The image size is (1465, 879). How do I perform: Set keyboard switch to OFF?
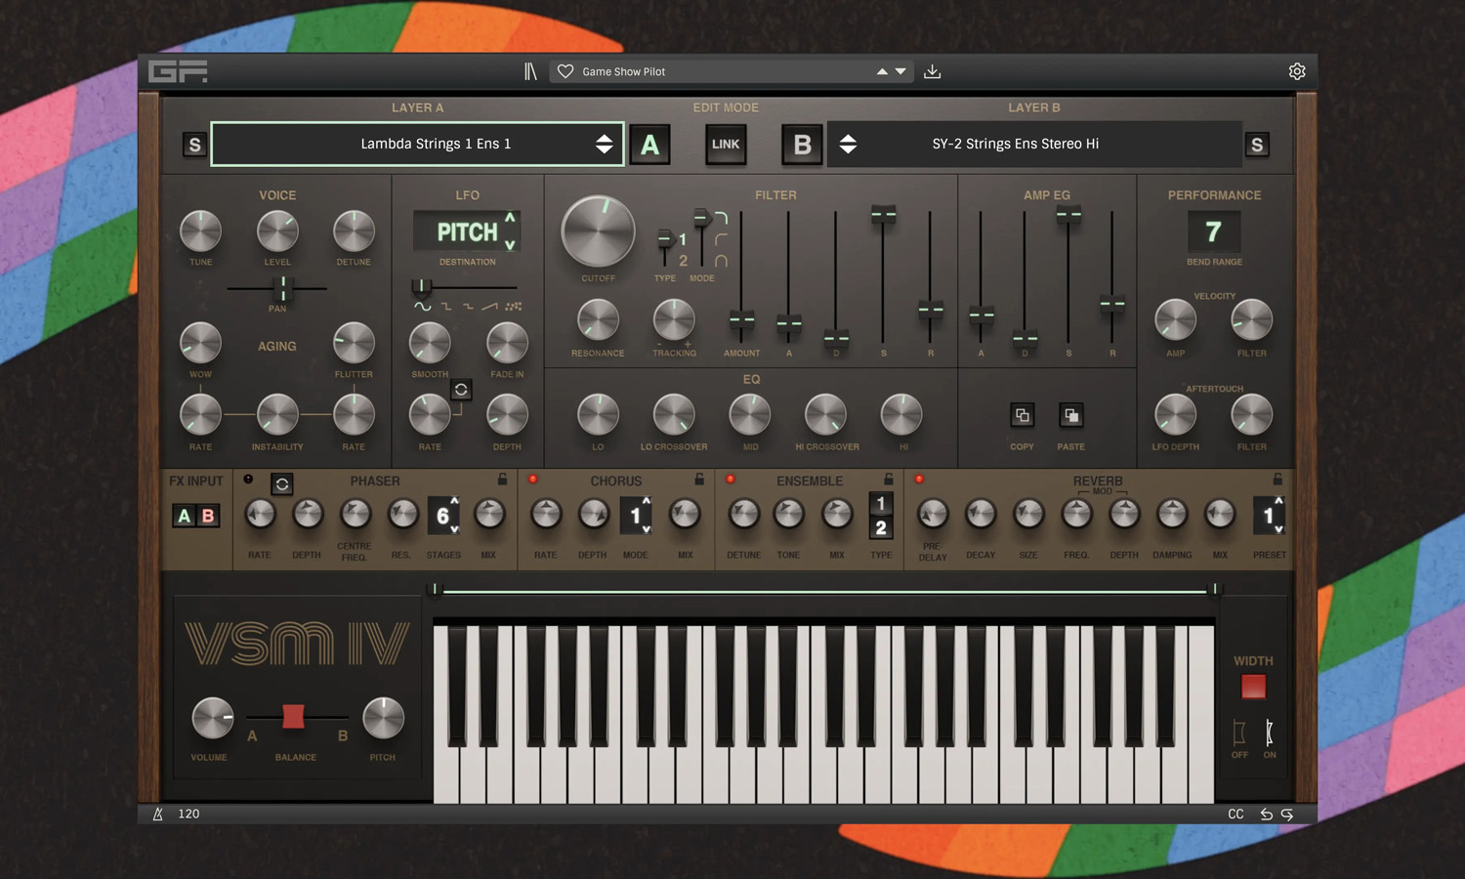pyautogui.click(x=1239, y=732)
